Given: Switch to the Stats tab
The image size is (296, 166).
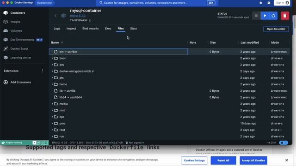Looking at the screenshot, I should tap(134, 29).
